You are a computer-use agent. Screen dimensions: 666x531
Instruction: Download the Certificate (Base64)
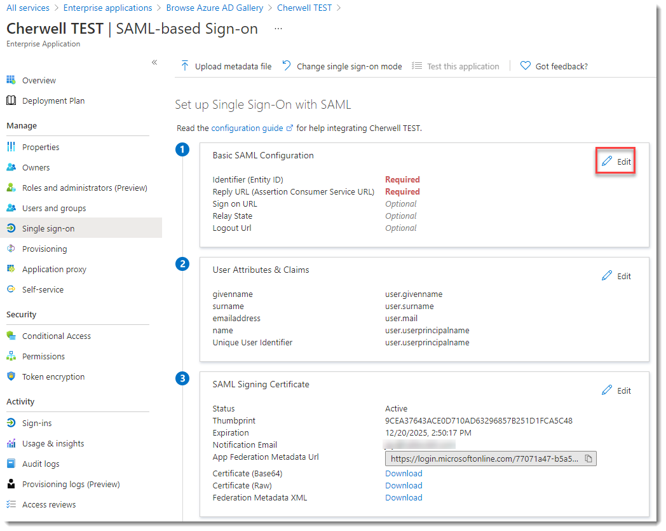(x=404, y=473)
